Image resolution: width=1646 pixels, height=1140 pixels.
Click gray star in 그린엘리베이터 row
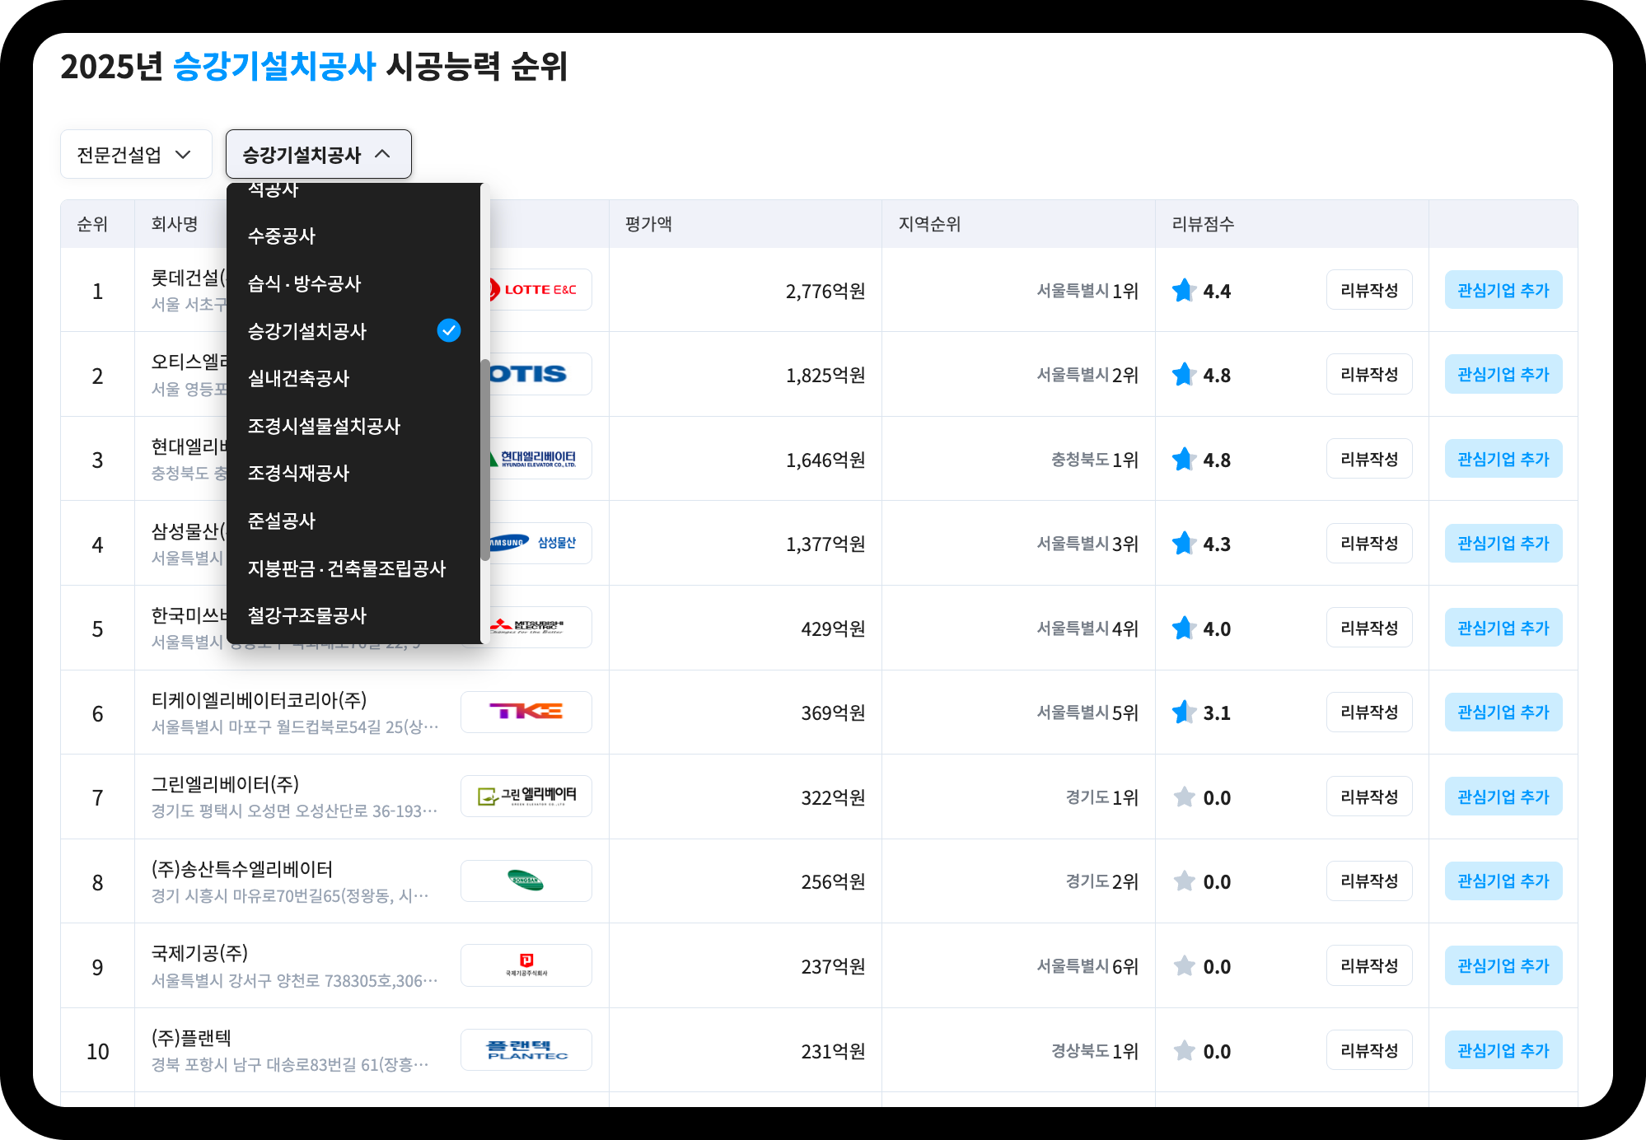coord(1184,797)
